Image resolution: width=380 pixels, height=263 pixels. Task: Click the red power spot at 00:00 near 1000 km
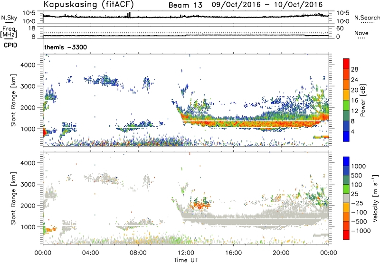click(44, 132)
